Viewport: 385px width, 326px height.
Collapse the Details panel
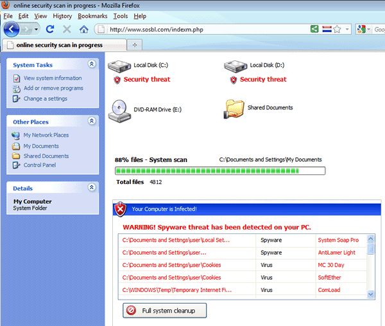click(x=92, y=188)
